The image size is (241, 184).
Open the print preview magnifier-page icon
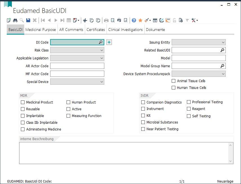click(x=113, y=20)
